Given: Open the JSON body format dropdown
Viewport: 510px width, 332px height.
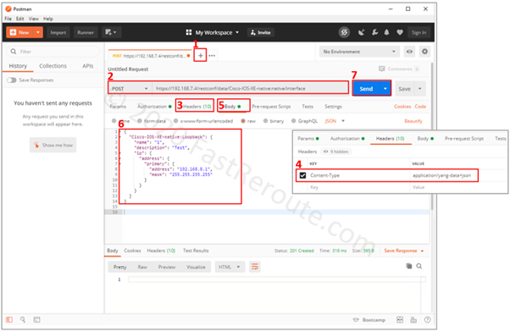Looking at the screenshot, I should tap(335, 121).
